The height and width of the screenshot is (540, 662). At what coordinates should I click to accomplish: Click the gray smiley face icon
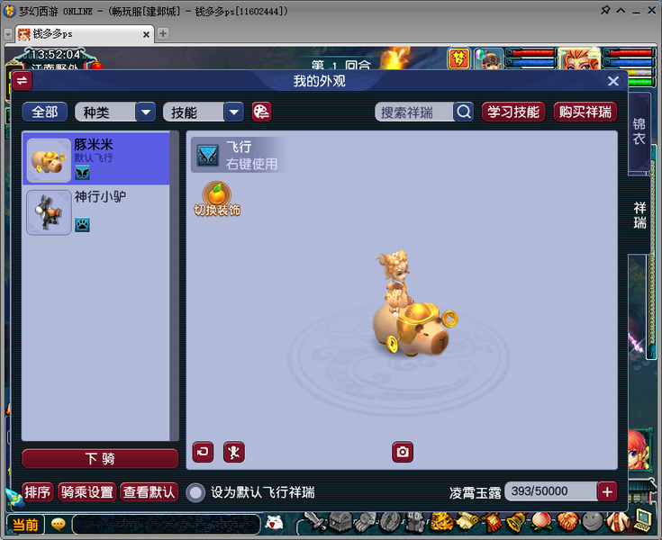[593, 522]
